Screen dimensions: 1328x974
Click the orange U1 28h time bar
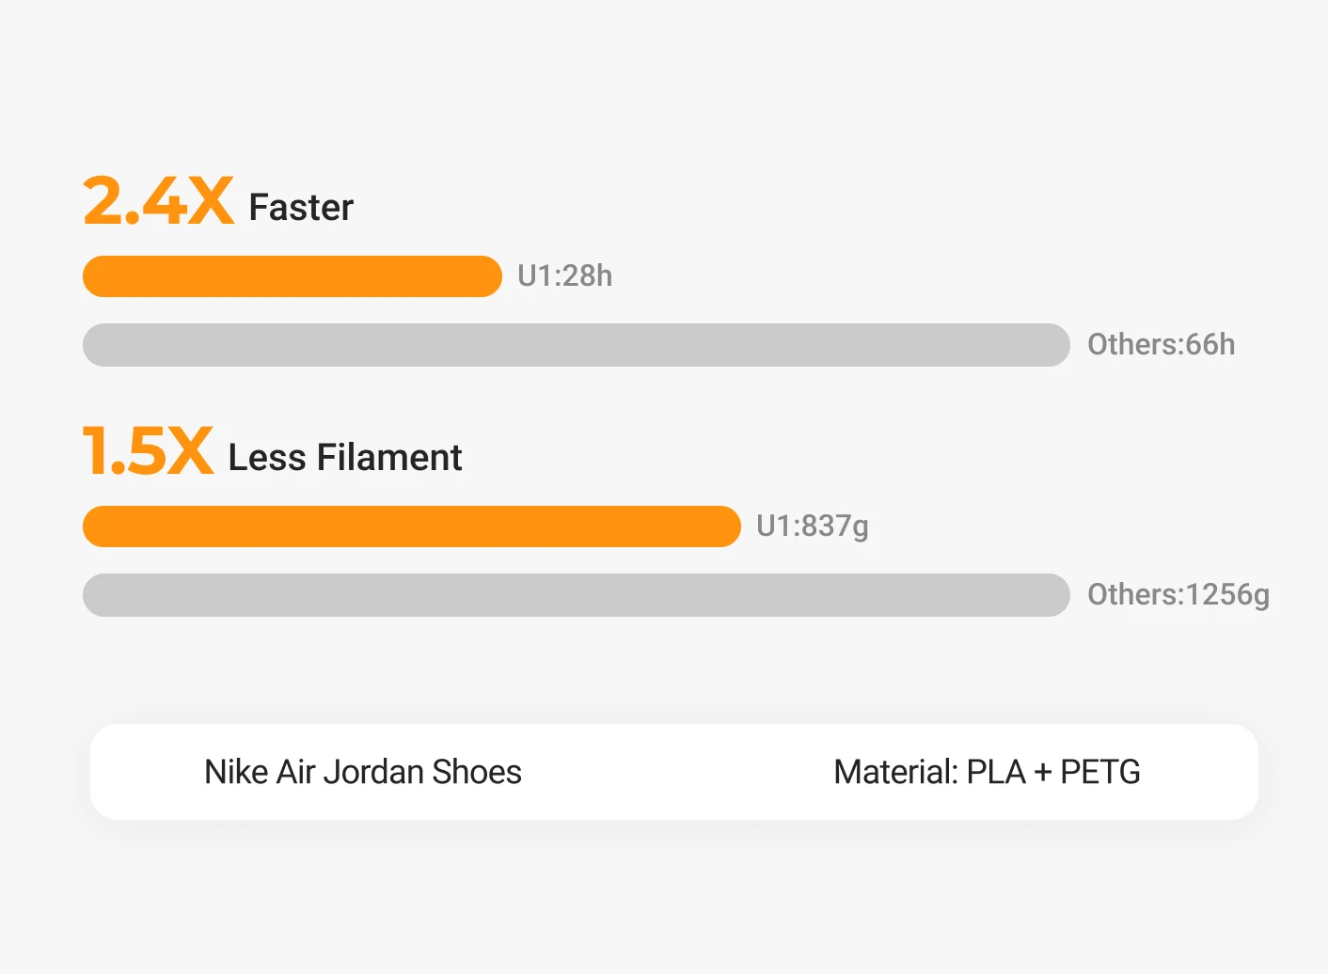[292, 276]
